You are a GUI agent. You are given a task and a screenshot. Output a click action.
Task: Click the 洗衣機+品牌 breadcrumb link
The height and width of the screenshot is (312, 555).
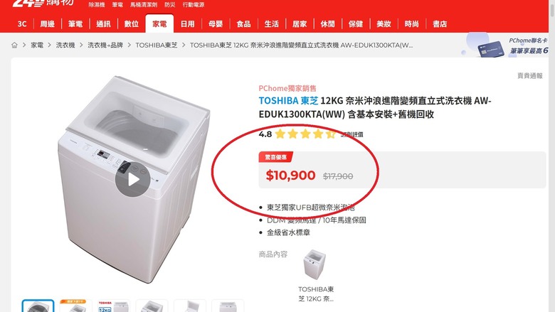click(x=105, y=45)
